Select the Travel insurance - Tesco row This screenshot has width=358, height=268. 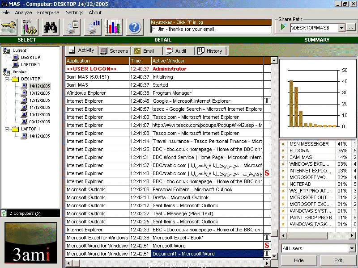(168, 141)
